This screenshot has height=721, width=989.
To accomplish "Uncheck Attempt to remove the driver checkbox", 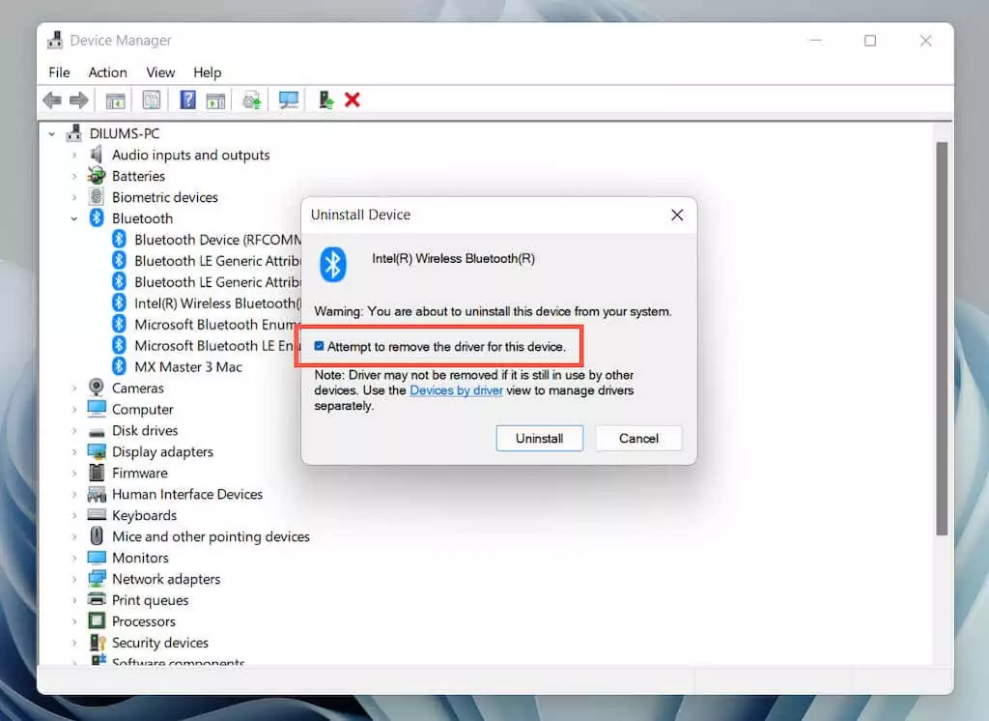I will [319, 346].
